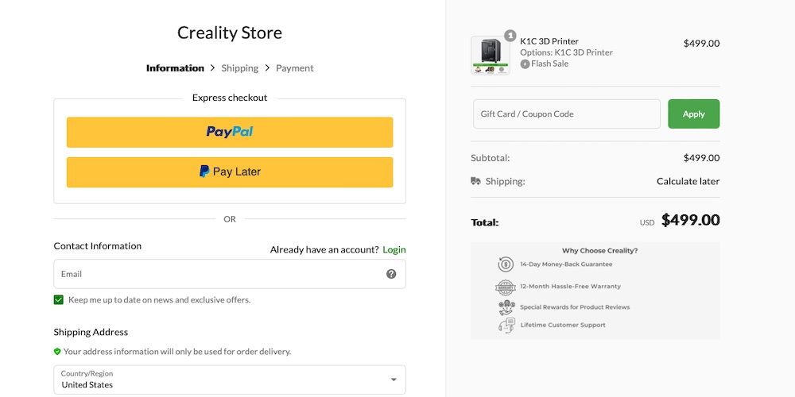This screenshot has width=795, height=397.
Task: Apply the coupon code
Action: [x=693, y=114]
